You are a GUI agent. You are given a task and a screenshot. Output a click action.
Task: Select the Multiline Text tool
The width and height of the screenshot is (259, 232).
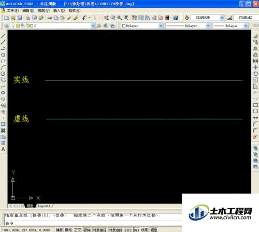pyautogui.click(x=3, y=149)
